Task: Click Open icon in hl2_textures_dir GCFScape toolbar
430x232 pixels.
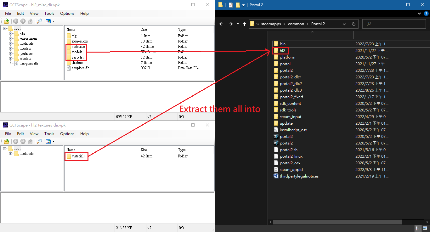Action: click(6, 141)
